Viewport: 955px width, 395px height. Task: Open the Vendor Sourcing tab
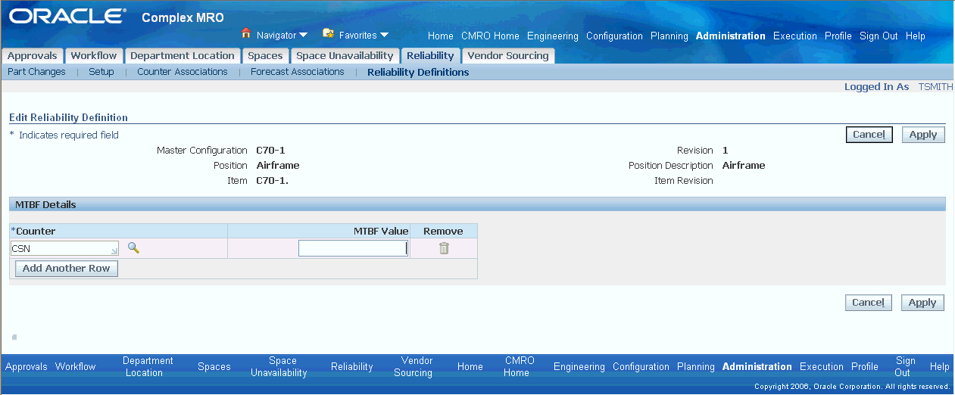coord(507,56)
